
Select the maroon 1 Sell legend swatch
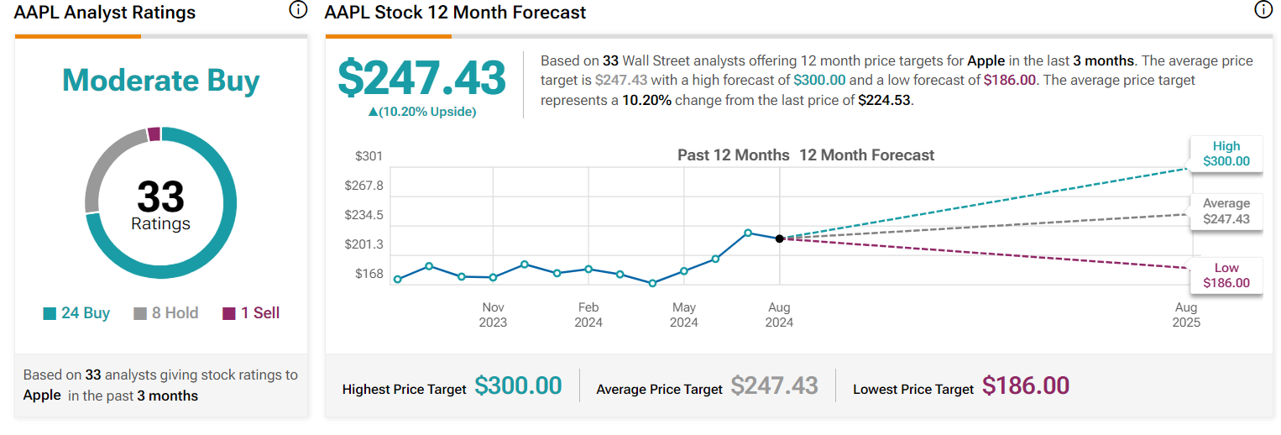[x=229, y=313]
